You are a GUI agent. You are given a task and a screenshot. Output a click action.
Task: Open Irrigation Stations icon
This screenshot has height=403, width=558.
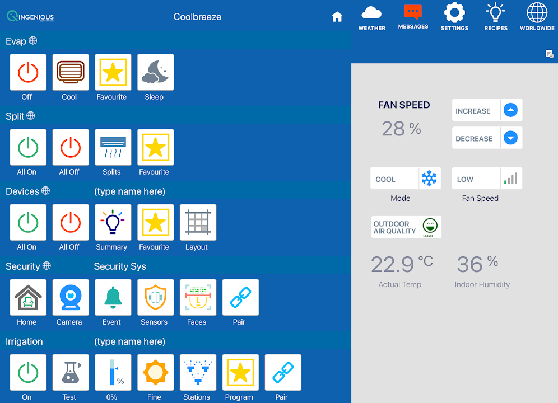pos(198,372)
